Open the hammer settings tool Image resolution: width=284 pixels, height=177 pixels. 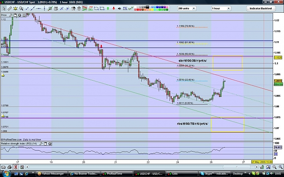point(73,8)
